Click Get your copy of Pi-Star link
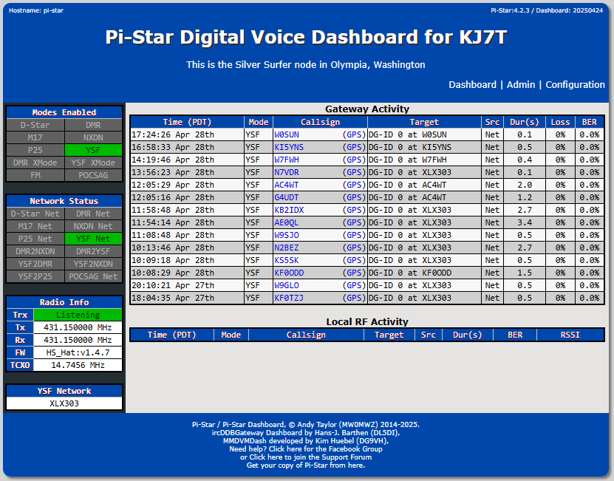614x481 pixels. coord(307,465)
